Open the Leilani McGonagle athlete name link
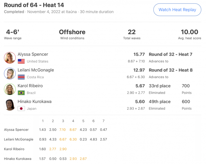This screenshot has height=164, width=206. 36,70
